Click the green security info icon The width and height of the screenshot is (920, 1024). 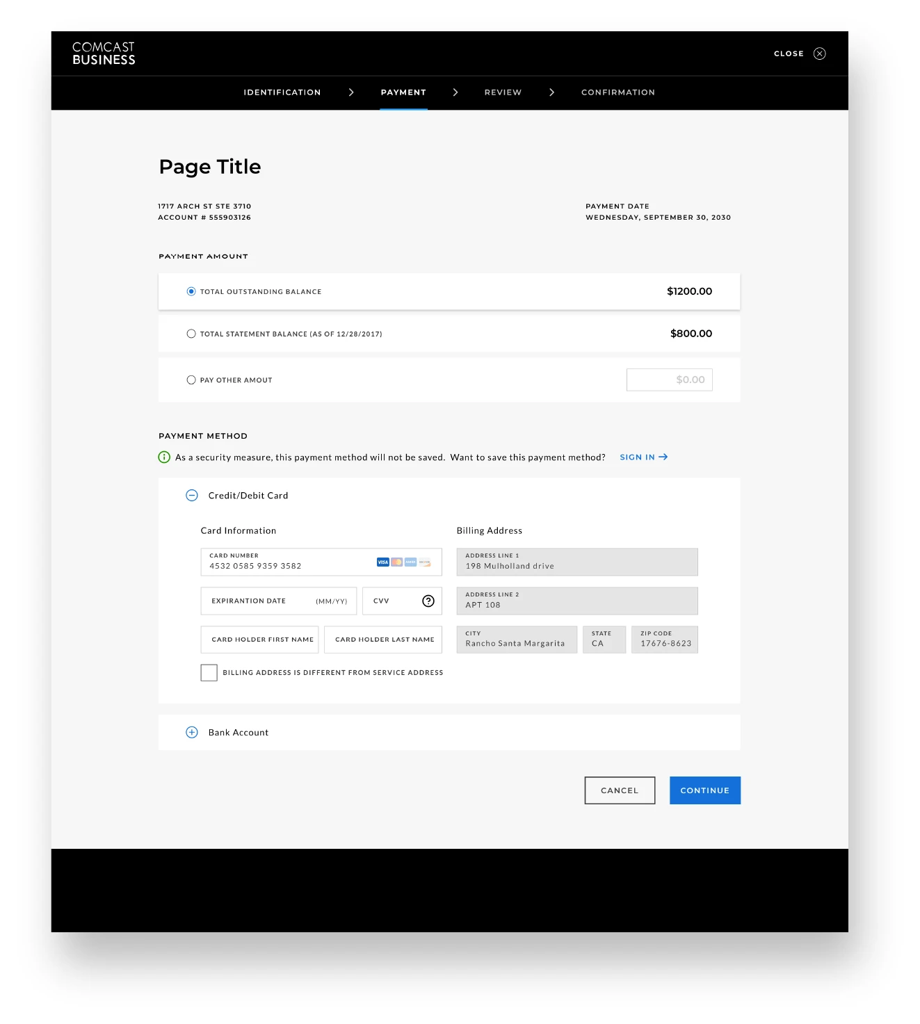click(164, 457)
